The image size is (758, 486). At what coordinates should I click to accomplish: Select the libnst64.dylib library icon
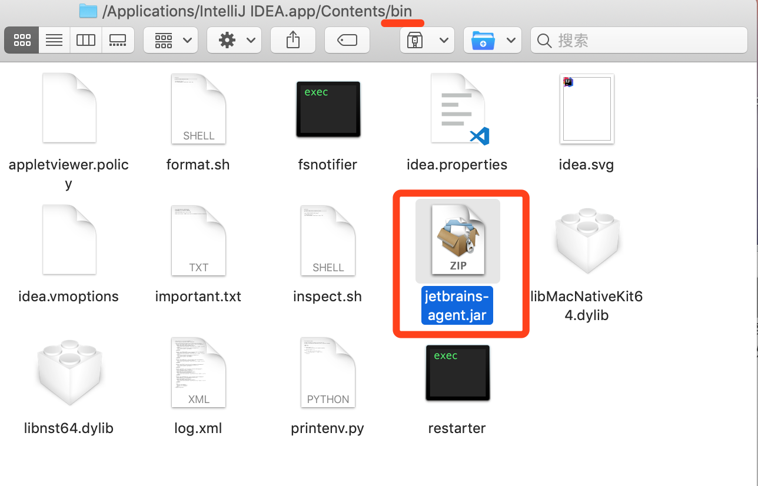point(69,372)
